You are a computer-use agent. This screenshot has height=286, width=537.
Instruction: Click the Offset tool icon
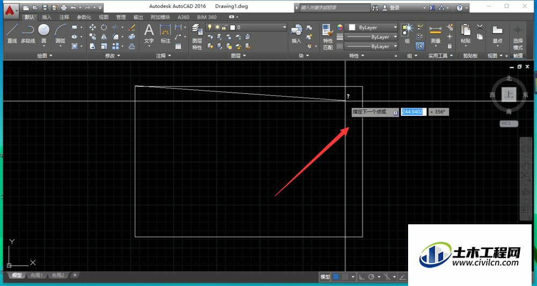[x=132, y=46]
